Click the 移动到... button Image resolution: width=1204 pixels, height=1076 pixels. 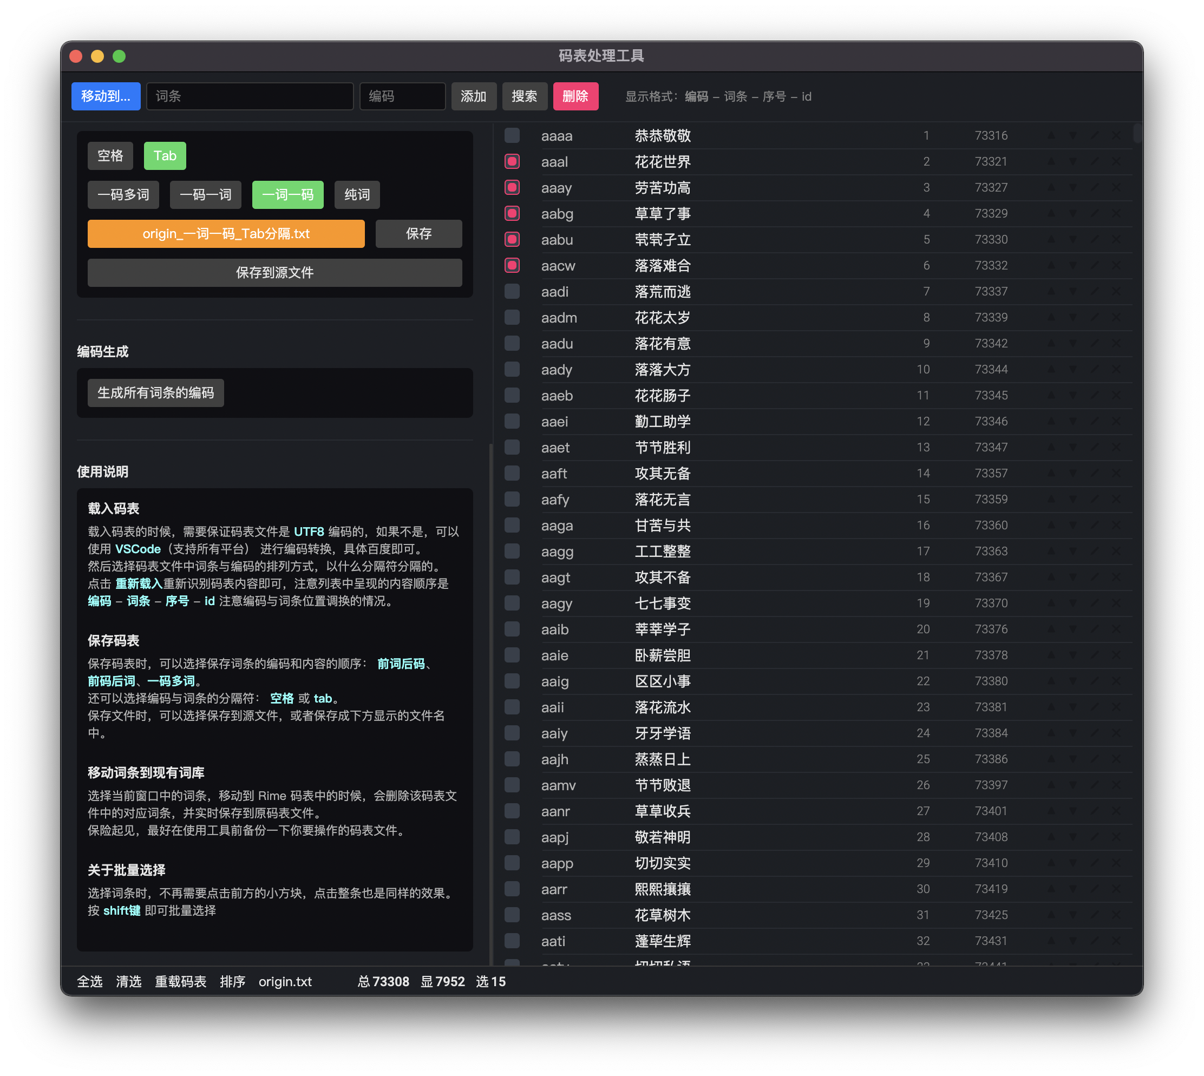(x=106, y=96)
